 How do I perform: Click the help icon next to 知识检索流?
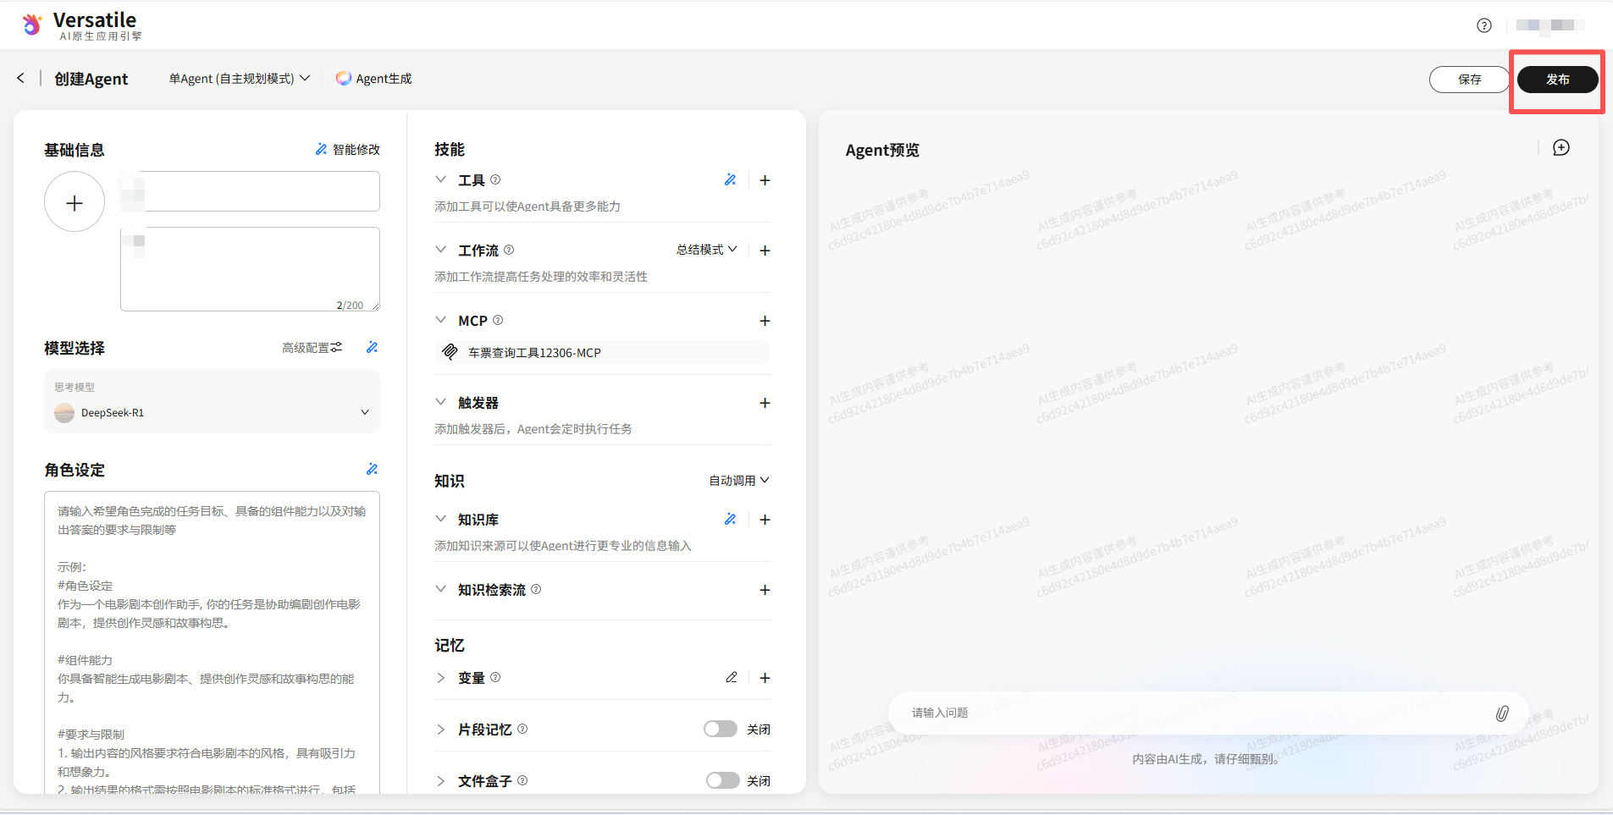[x=536, y=590]
